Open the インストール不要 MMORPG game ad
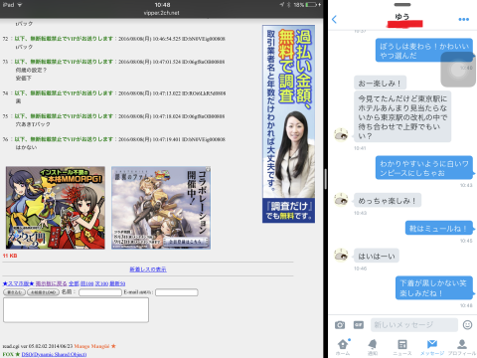The image size is (477, 358). [56, 208]
